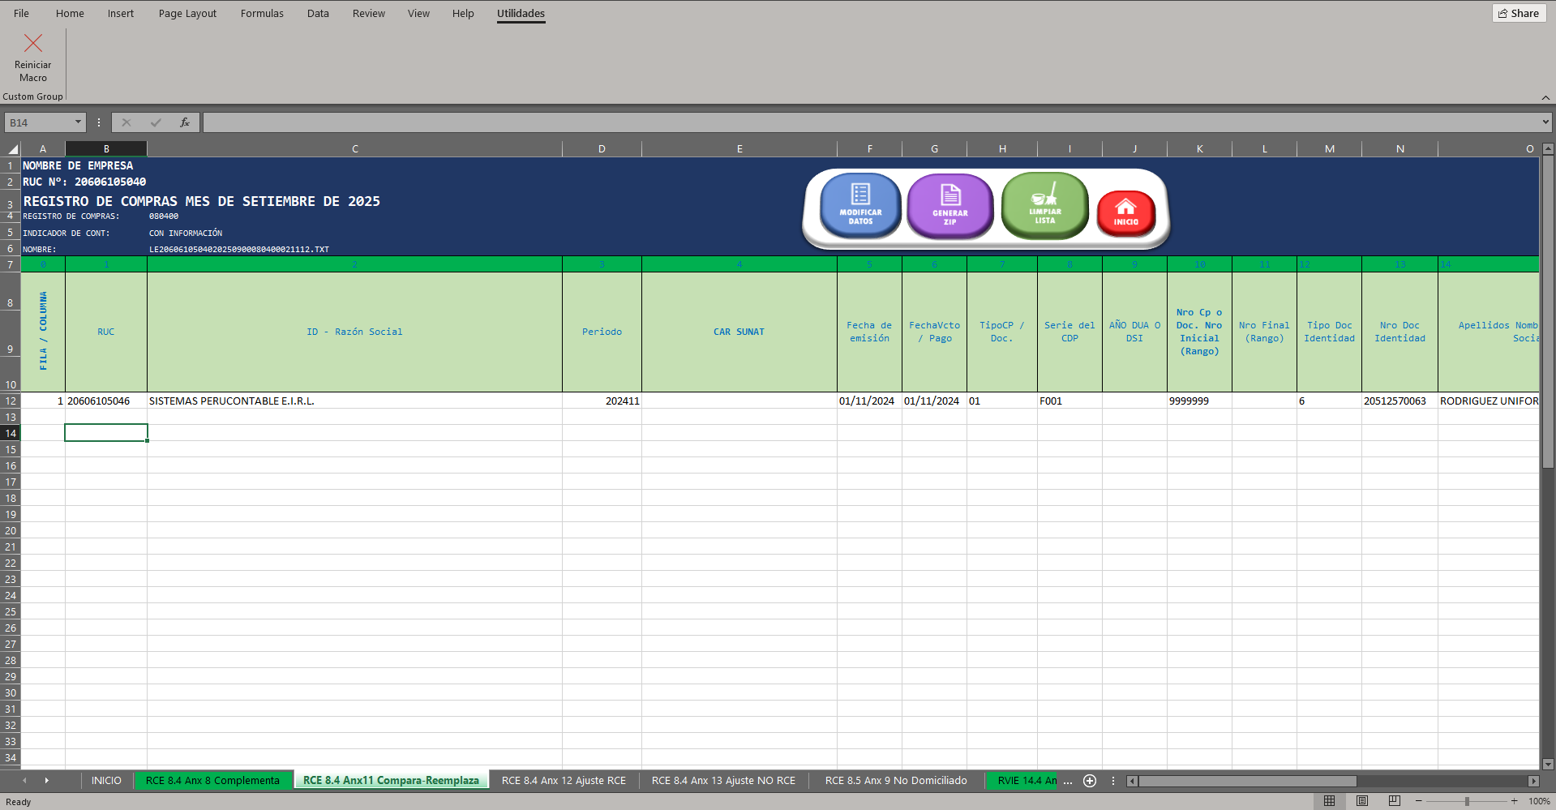
Task: Open the Help ribbon tab
Action: (x=463, y=13)
